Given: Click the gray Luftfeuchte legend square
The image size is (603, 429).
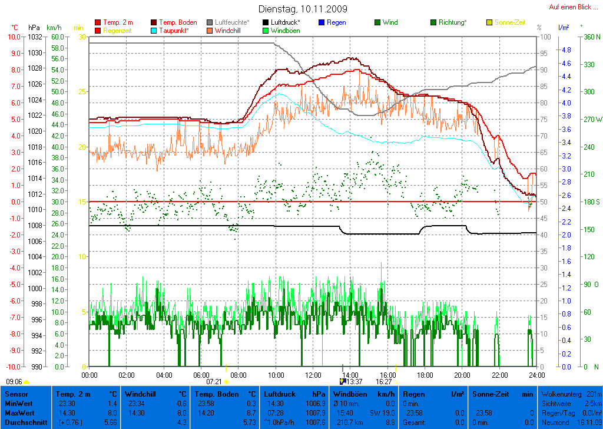Looking at the screenshot, I should click(x=210, y=22).
